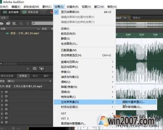163x130 pixels.
Task: Open file folder icon in Files panel
Action: coord(2,23)
